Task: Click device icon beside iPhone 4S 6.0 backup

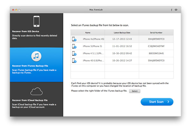Action: [x=74, y=60]
